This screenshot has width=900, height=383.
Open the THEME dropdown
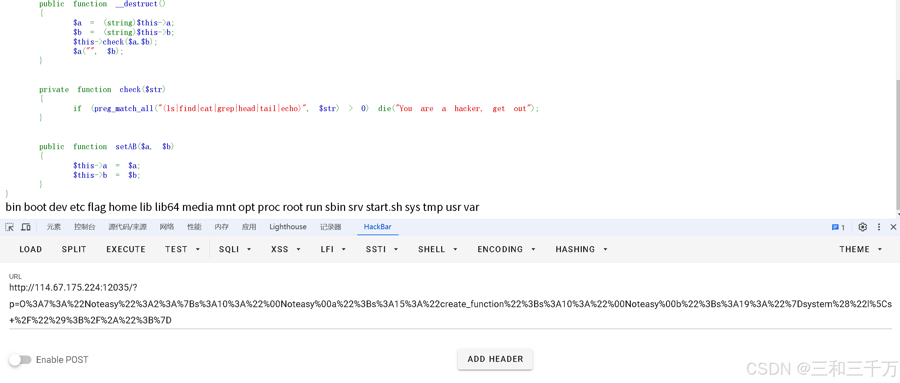pyautogui.click(x=860, y=249)
